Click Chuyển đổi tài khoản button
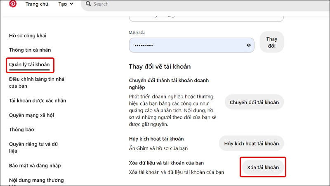The height and width of the screenshot is (186, 330). tap(254, 102)
